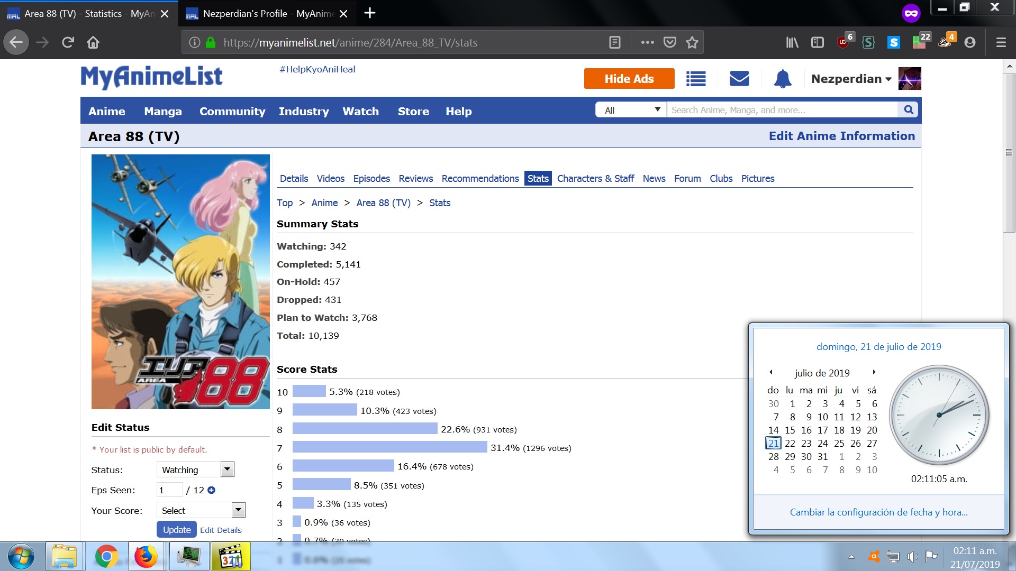Open my anime list icon in header
This screenshot has height=571, width=1016.
point(696,79)
